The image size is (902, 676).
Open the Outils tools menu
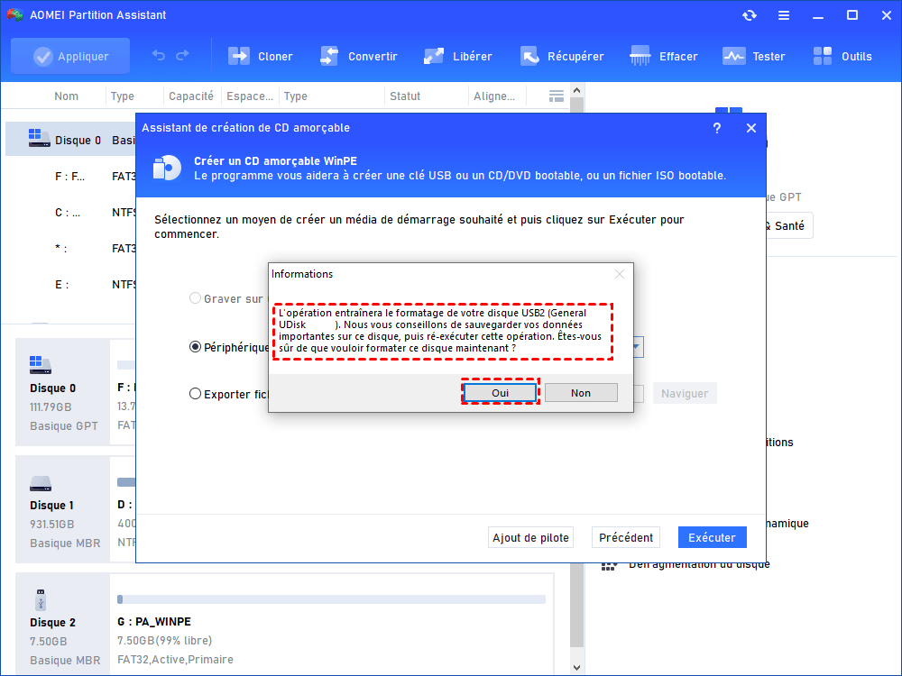pyautogui.click(x=824, y=56)
